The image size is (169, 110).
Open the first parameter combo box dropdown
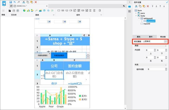click(x=49, y=21)
